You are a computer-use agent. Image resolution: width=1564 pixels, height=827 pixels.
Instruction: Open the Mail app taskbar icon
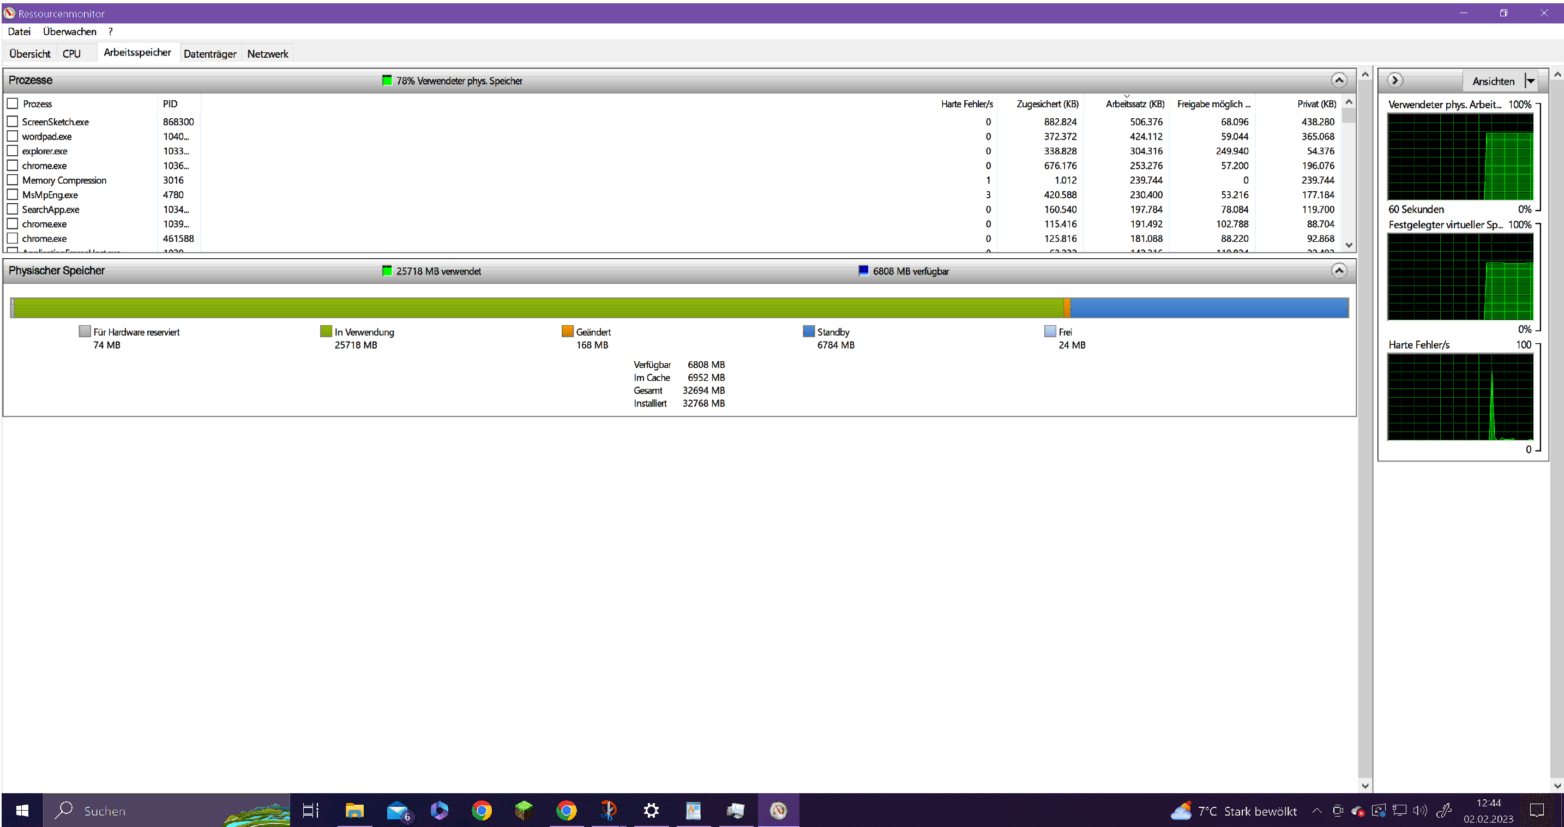tap(397, 810)
